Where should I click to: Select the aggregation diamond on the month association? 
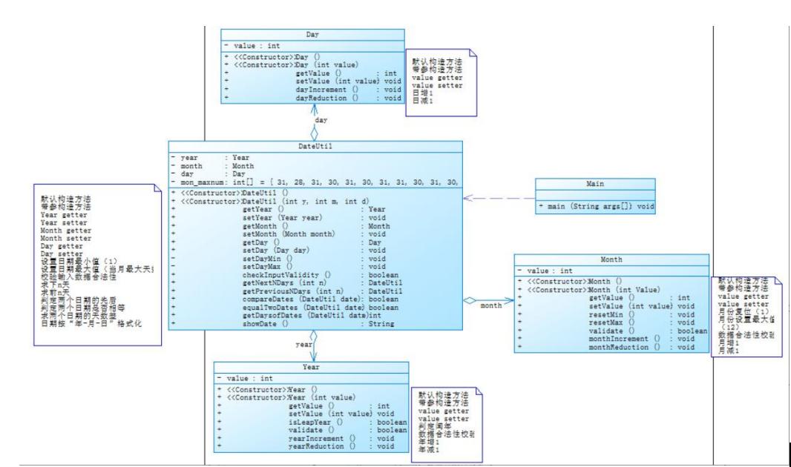coord(470,301)
